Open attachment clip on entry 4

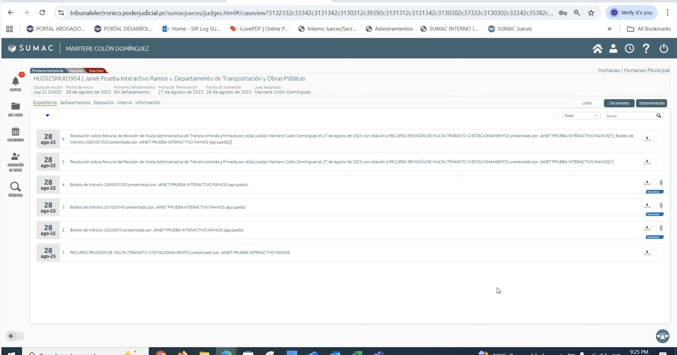(x=661, y=183)
